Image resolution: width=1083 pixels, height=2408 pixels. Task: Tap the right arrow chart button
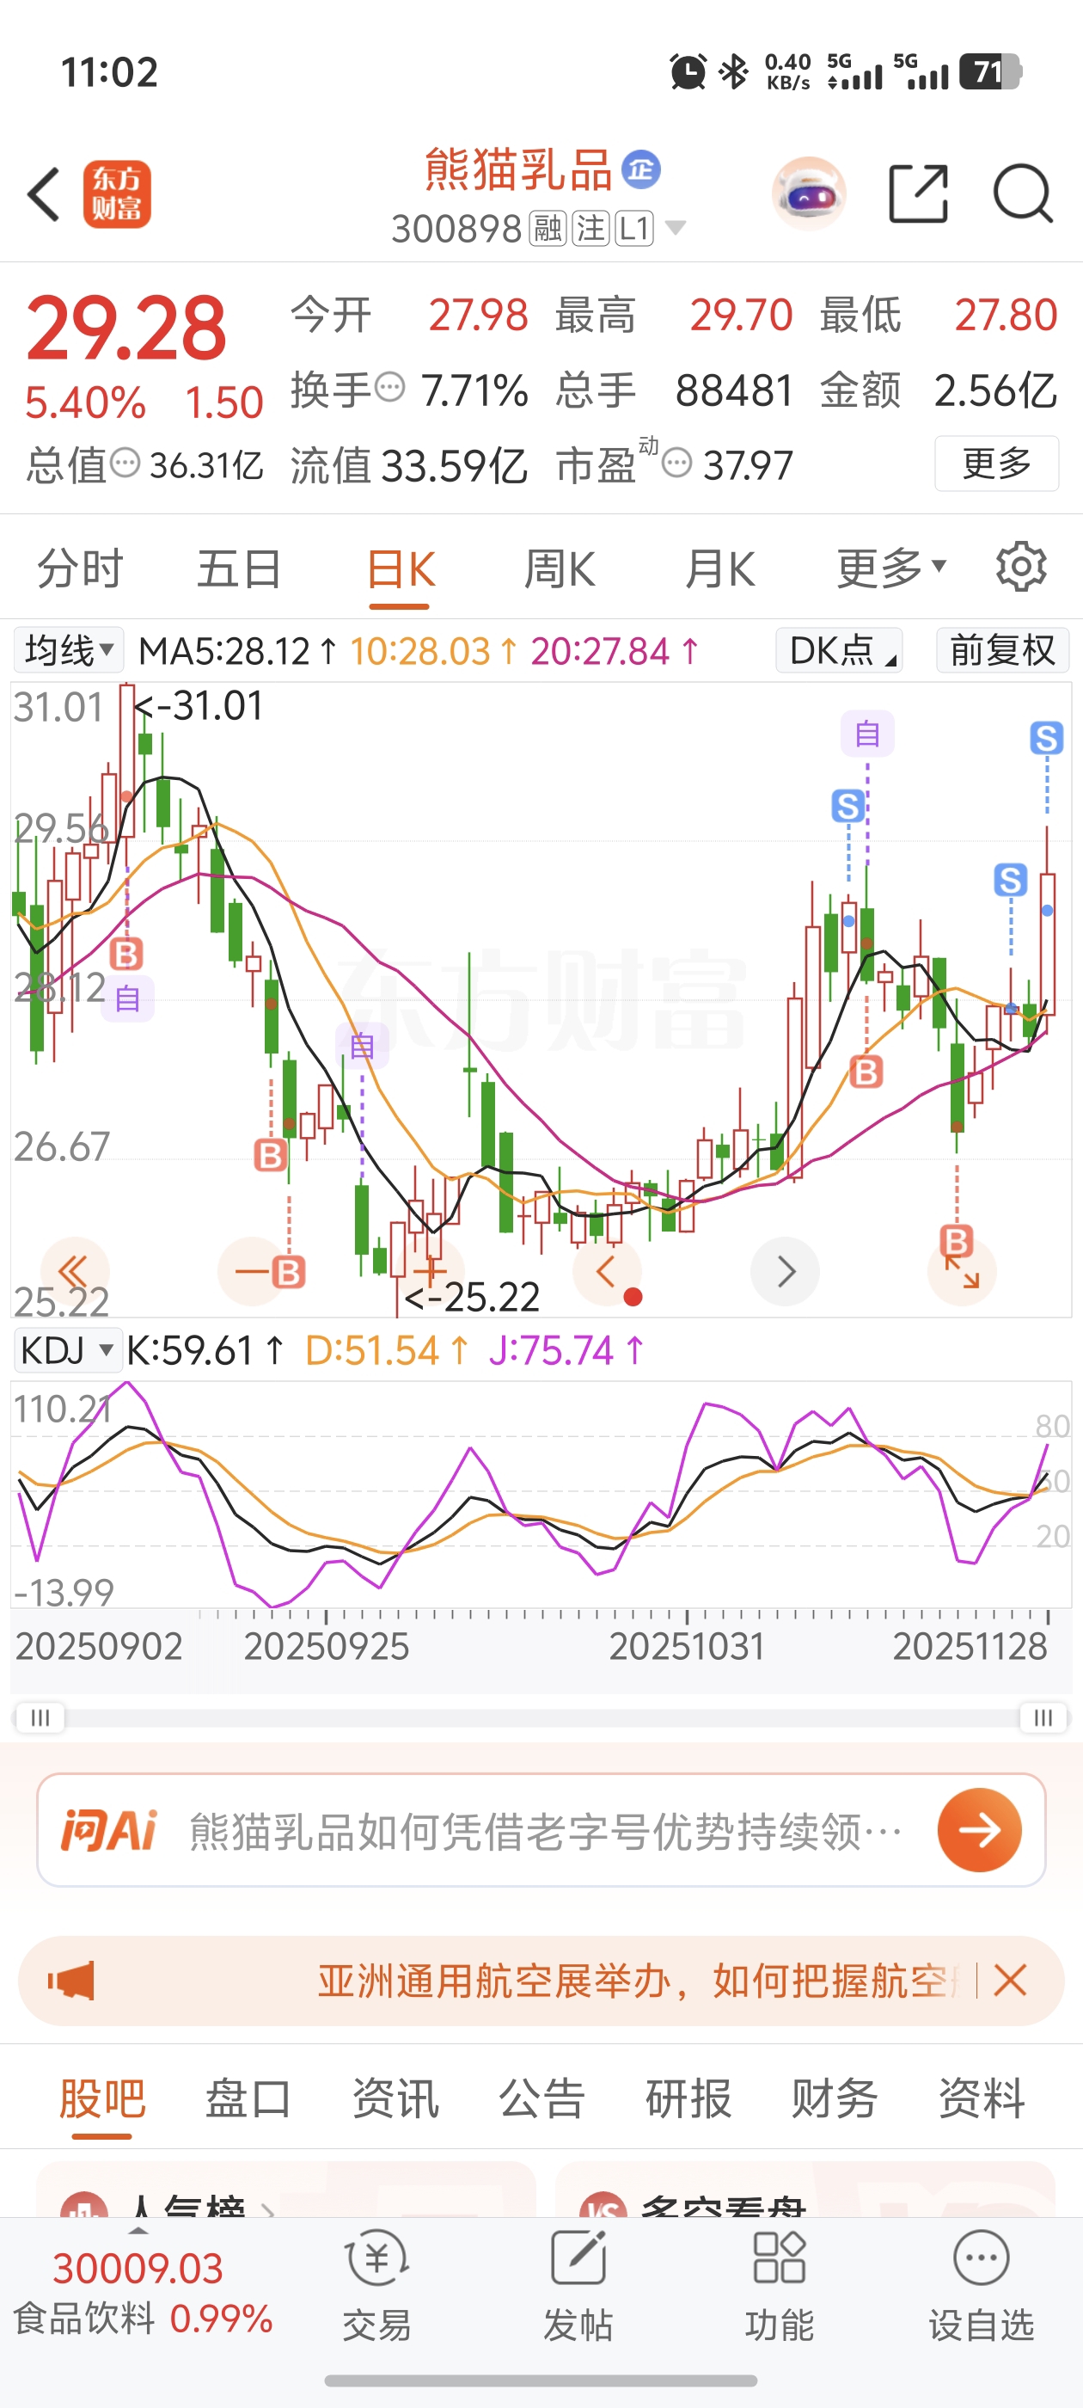[x=785, y=1271]
